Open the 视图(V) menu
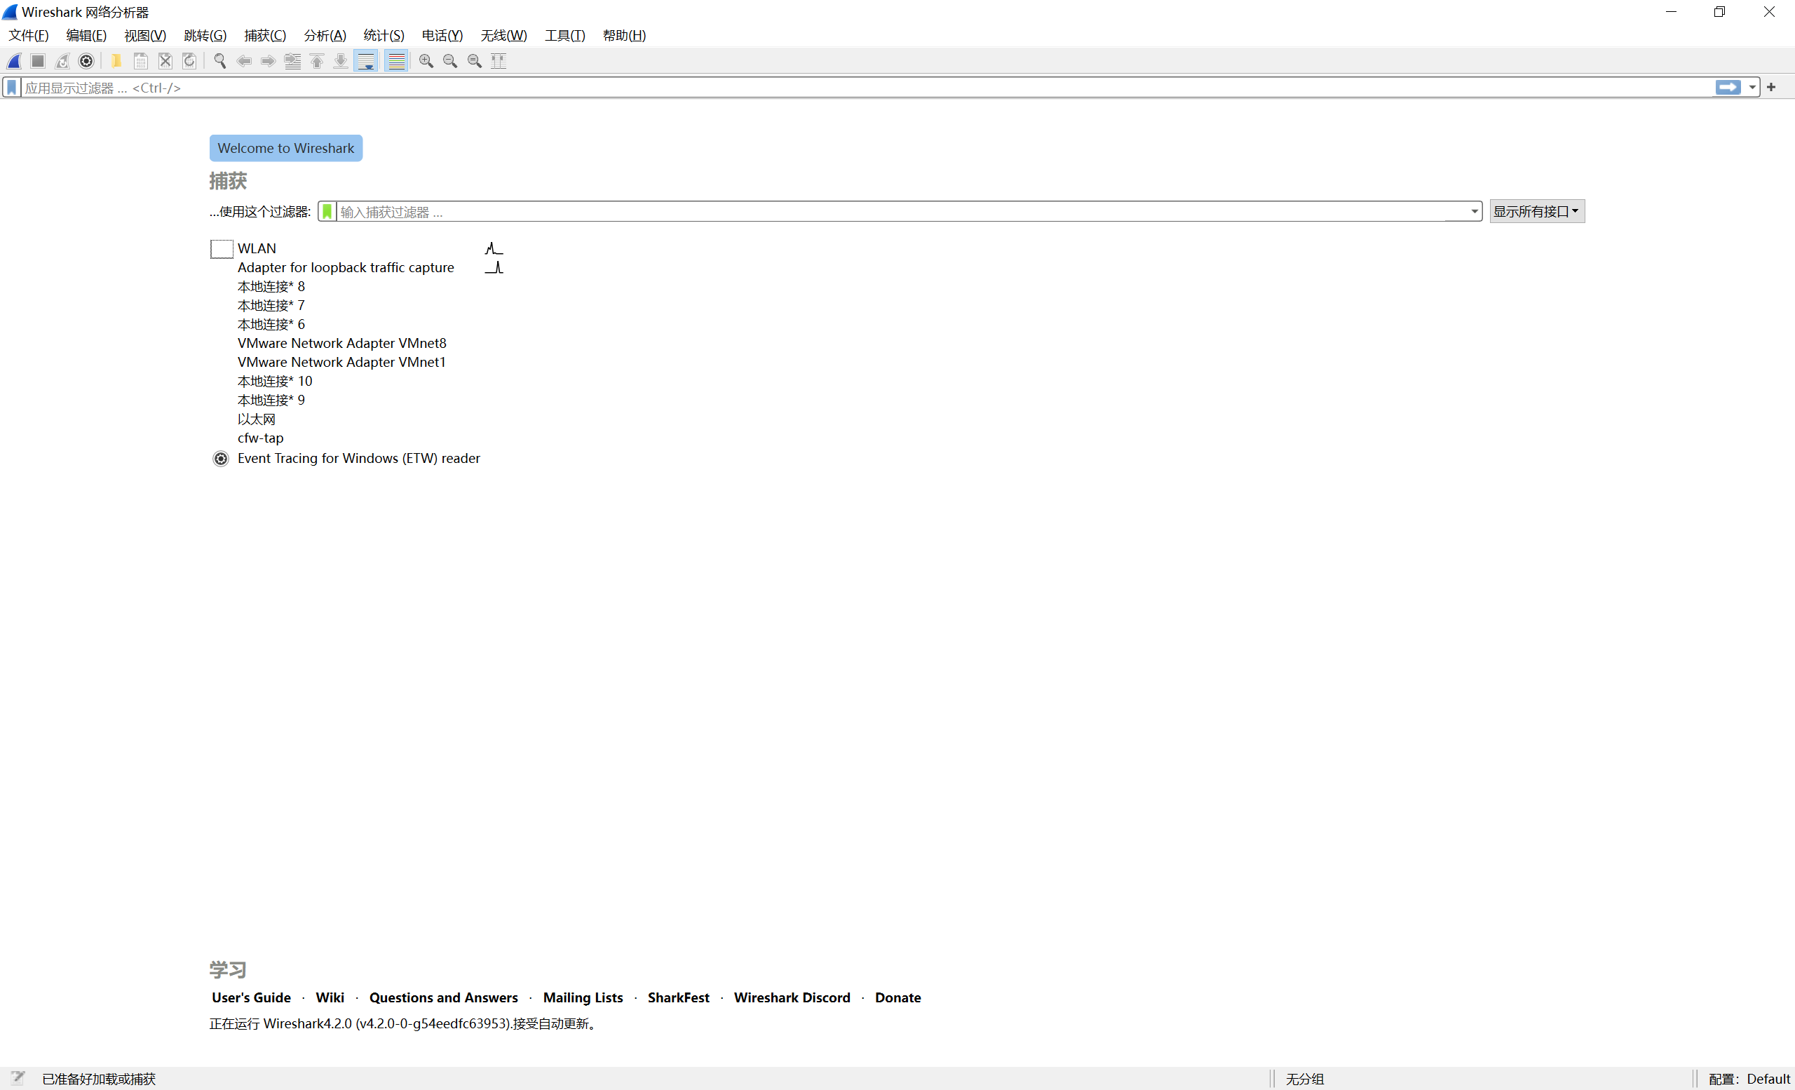The image size is (1795, 1090). point(145,35)
